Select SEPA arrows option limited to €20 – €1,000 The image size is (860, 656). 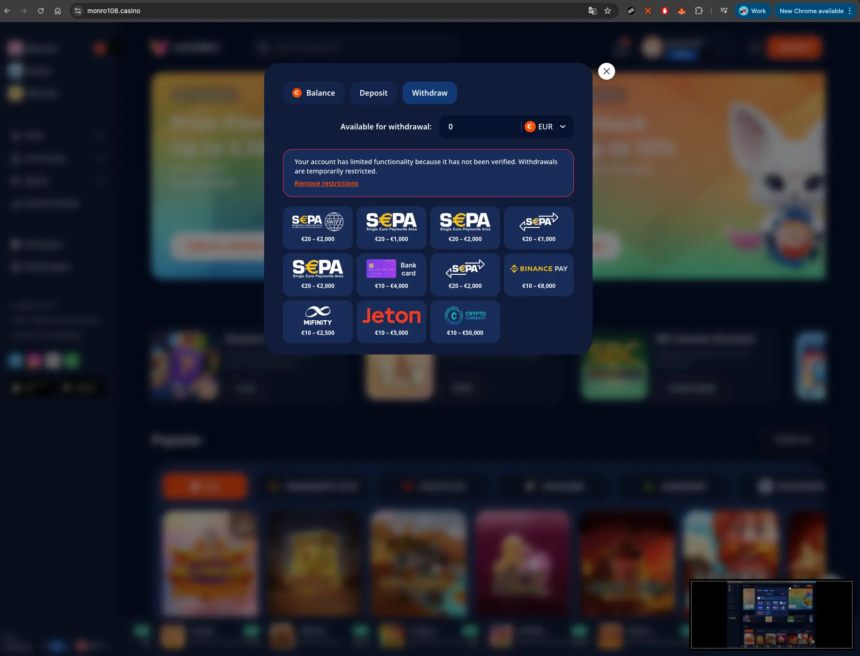pyautogui.click(x=539, y=227)
